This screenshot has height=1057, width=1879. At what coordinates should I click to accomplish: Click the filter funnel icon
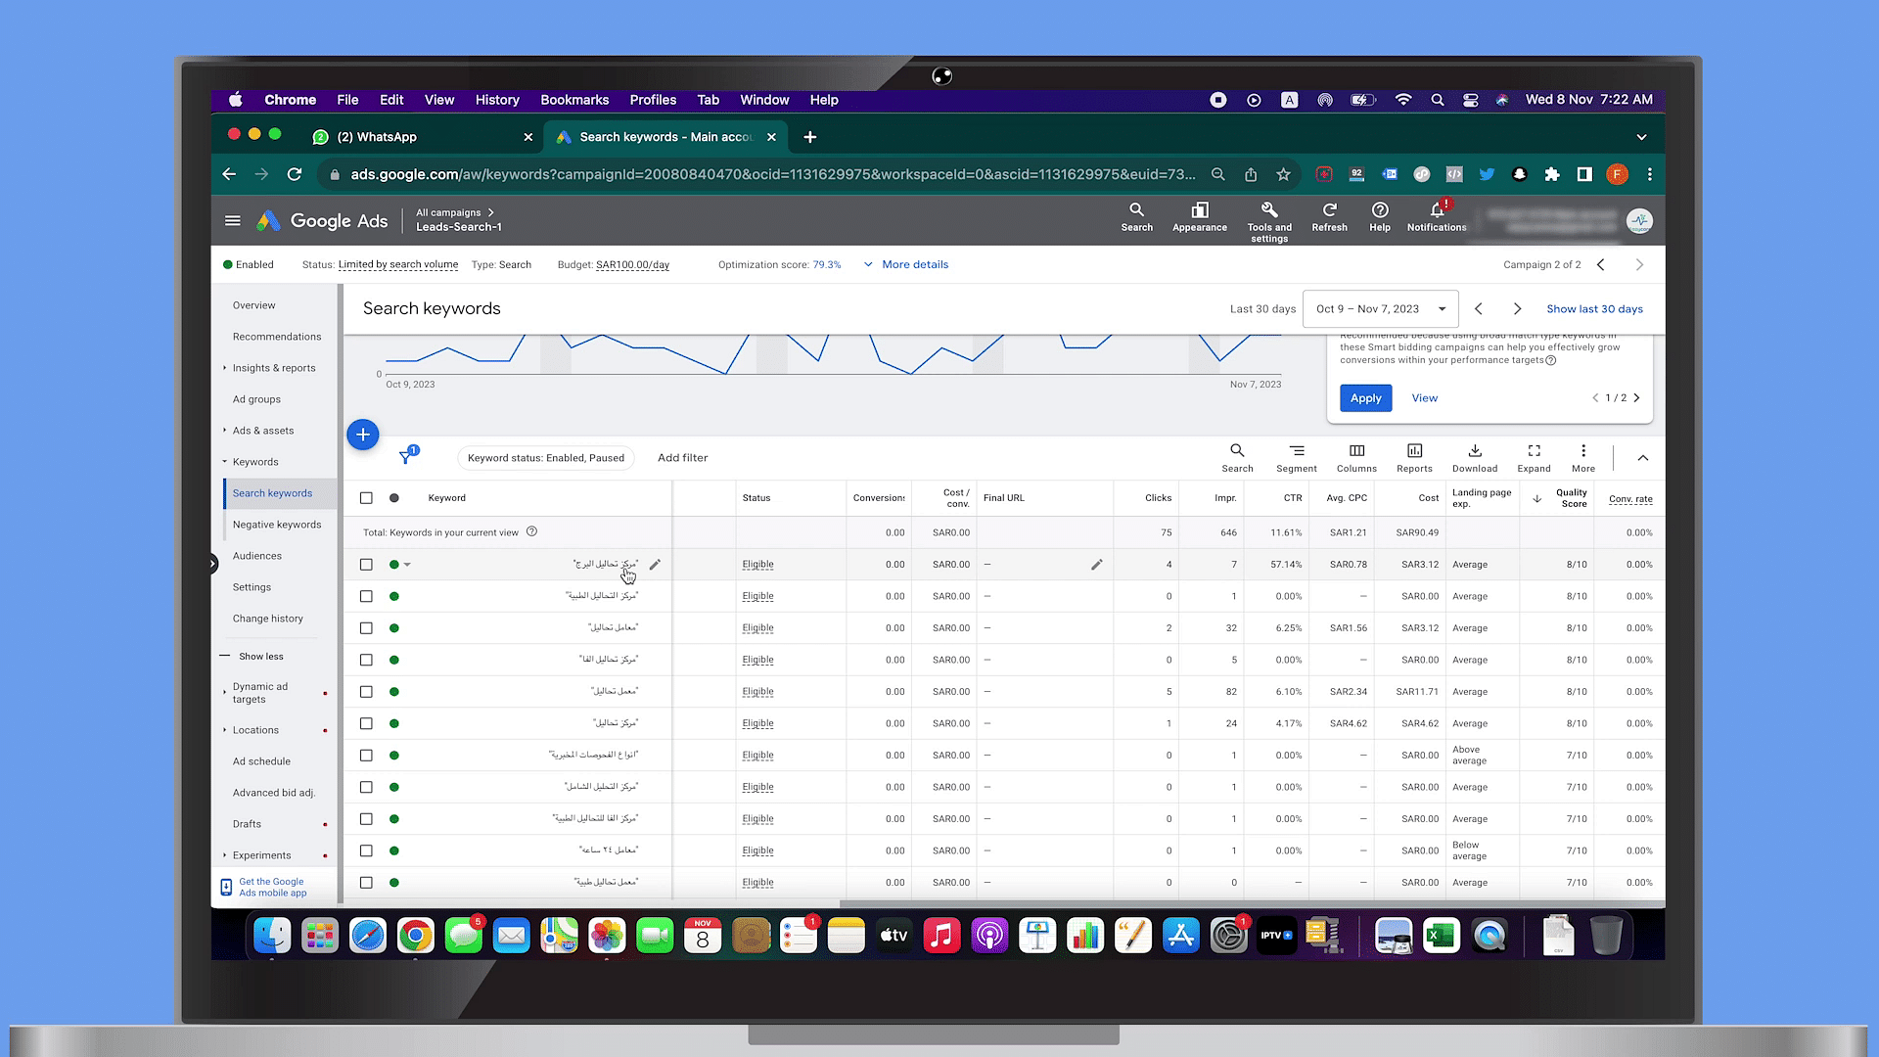[x=406, y=457]
